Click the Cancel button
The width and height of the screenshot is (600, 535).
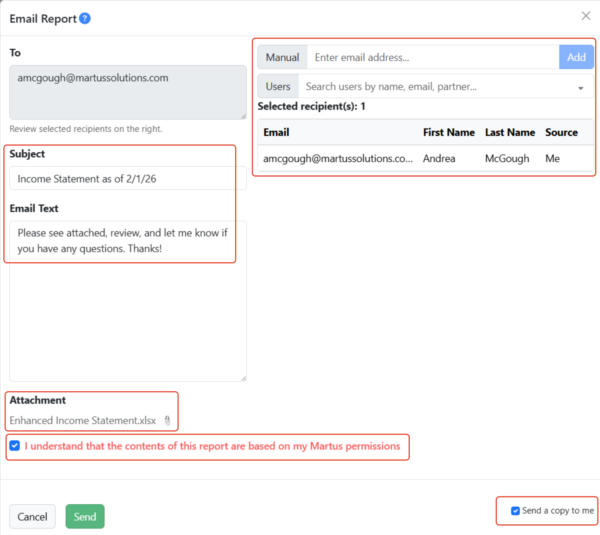pos(32,516)
